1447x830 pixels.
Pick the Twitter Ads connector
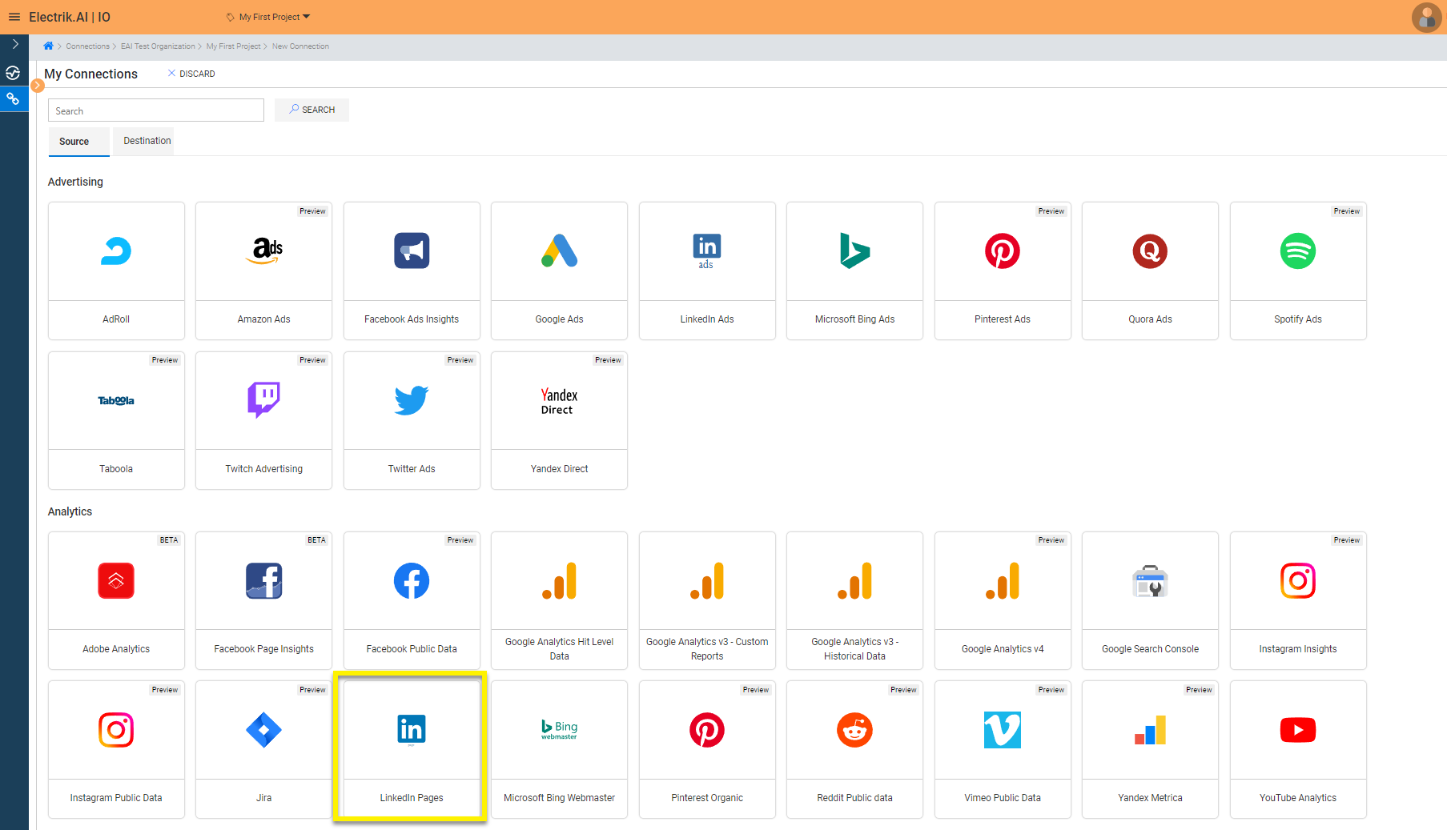(x=412, y=420)
